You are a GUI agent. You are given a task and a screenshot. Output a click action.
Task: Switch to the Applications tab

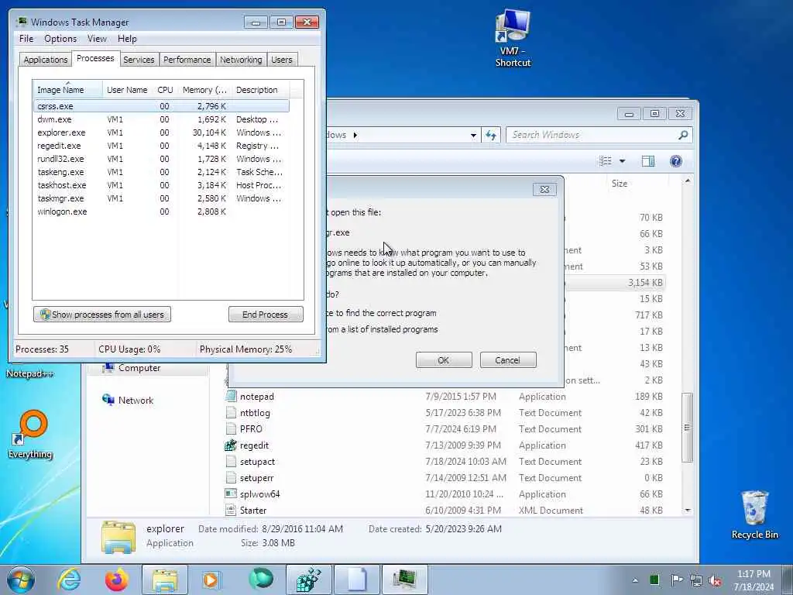tap(46, 59)
